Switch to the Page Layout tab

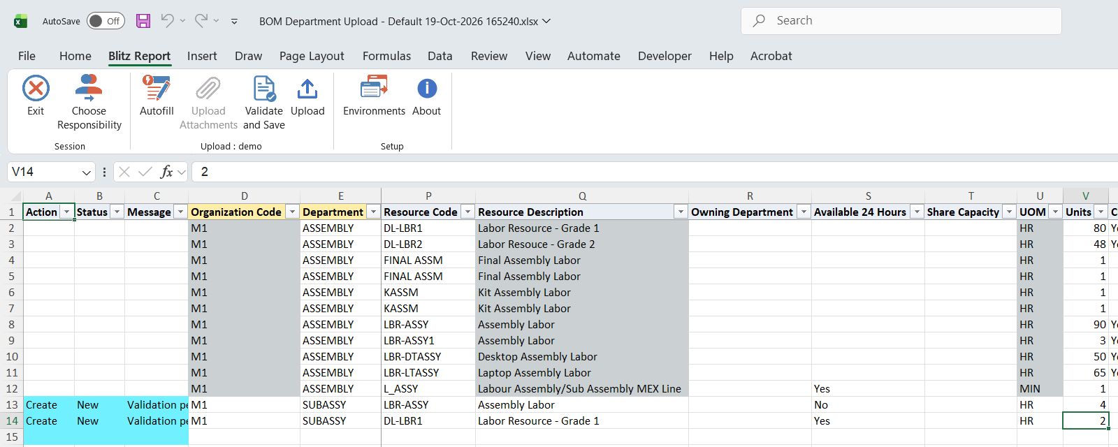point(312,56)
